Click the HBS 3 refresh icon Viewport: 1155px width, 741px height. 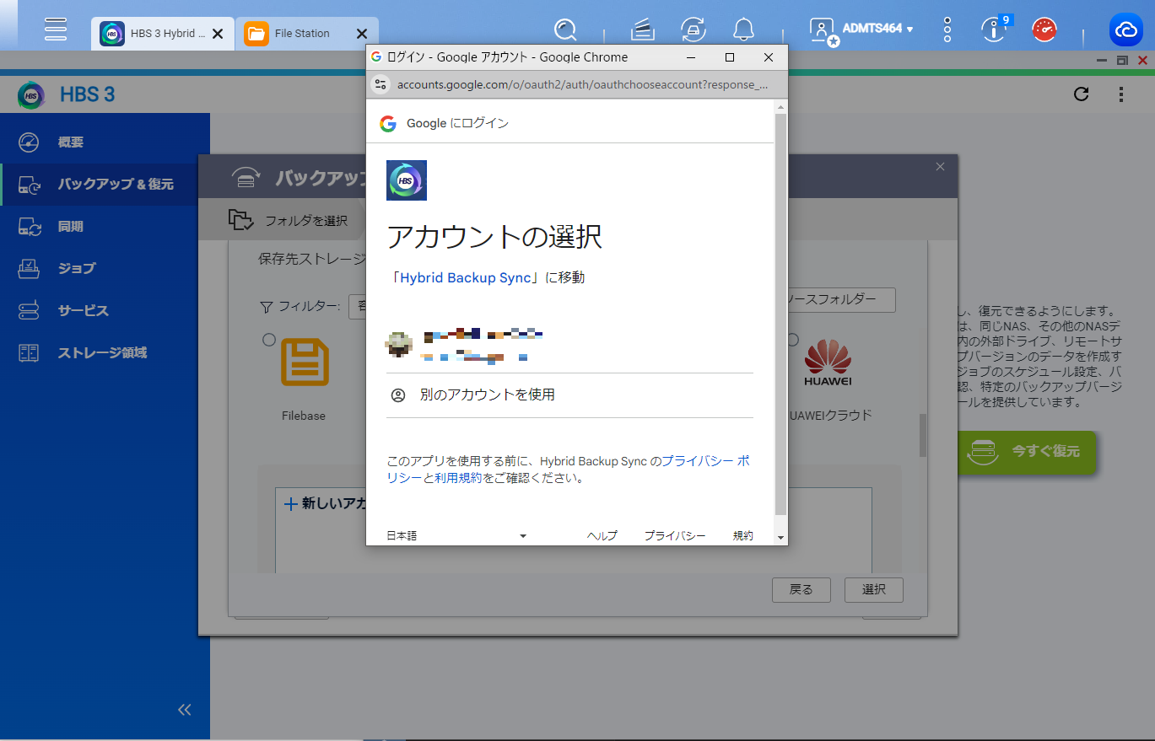(1081, 94)
